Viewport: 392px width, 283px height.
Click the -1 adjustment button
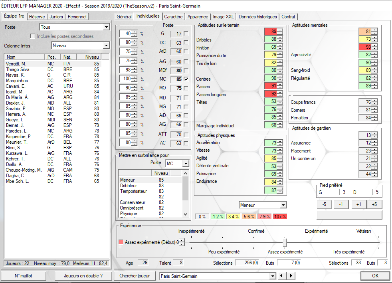(x=341, y=204)
